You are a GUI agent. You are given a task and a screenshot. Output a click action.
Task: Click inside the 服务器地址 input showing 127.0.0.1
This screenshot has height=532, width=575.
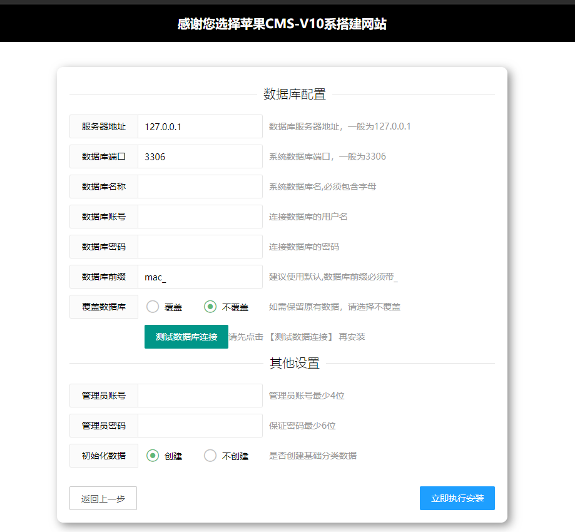(x=200, y=126)
